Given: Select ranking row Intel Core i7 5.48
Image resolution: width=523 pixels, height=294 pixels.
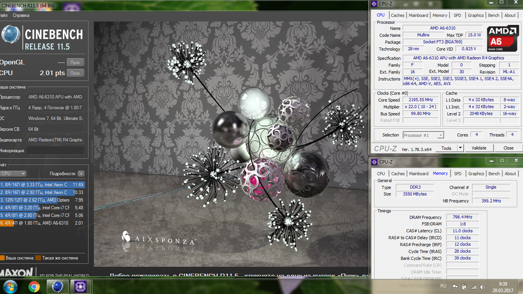Looking at the screenshot, I should click(42, 208).
